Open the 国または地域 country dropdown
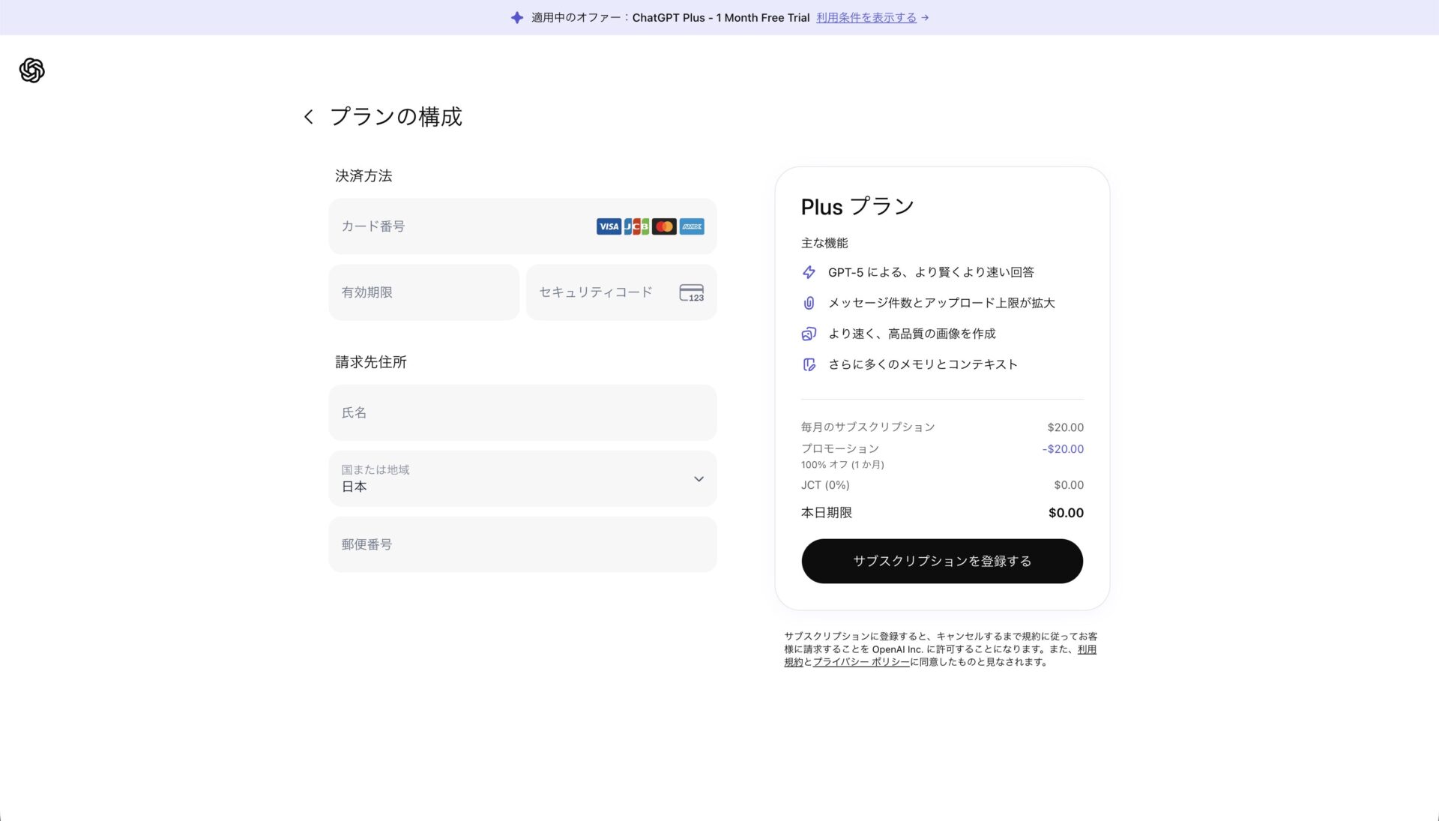The image size is (1439, 821). click(510, 478)
